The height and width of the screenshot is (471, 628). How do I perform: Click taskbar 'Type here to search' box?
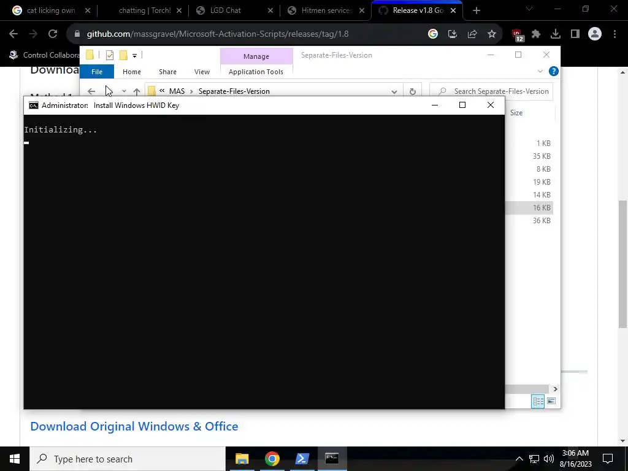[128, 459]
